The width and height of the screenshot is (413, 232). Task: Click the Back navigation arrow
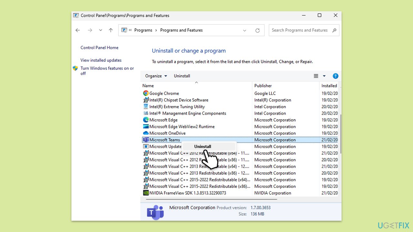pos(77,30)
